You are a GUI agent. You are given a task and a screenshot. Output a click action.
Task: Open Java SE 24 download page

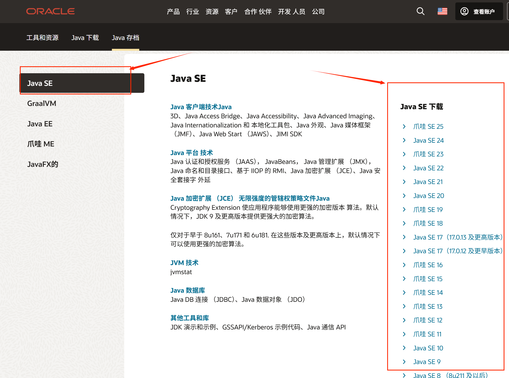coord(428,140)
